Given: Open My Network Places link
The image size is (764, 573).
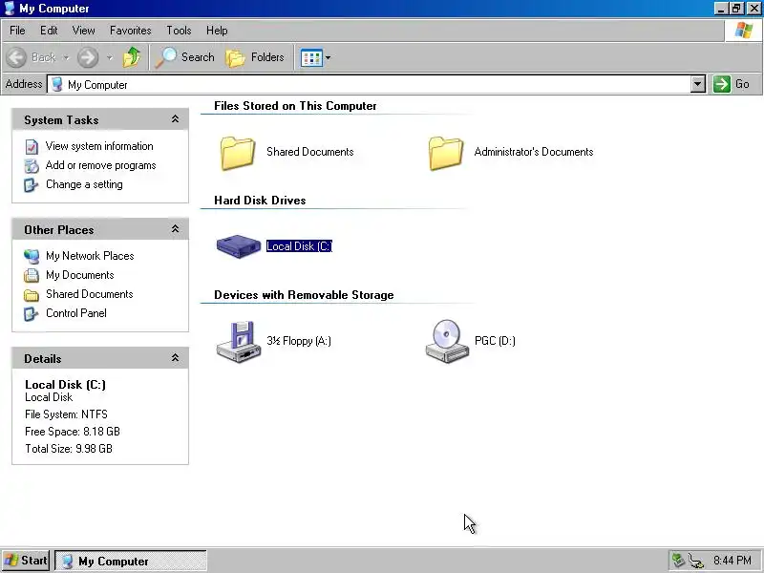Looking at the screenshot, I should pos(90,256).
